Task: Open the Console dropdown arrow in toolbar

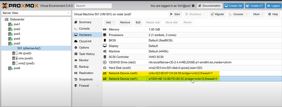Action: tap(247, 14)
